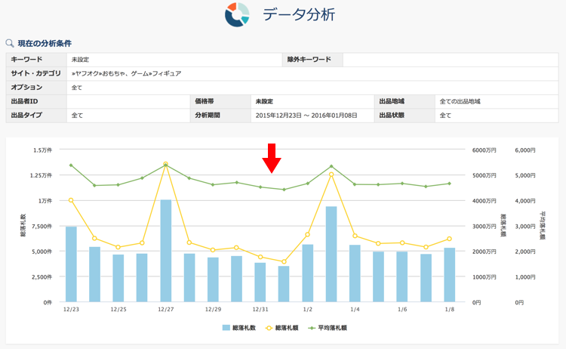Click the データ分析 page title

tap(299, 15)
